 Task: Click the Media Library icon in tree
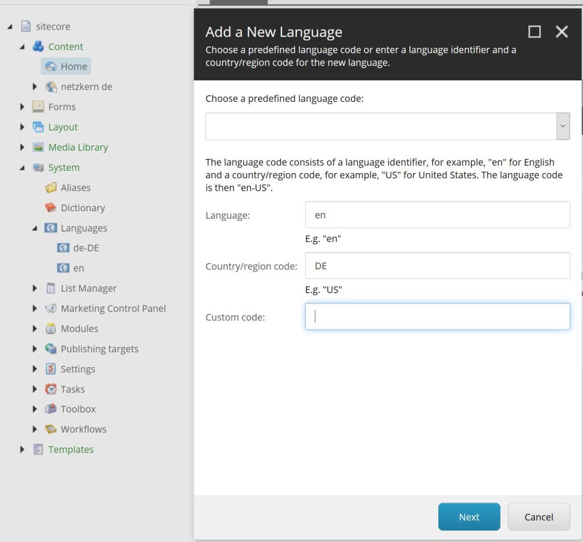click(x=38, y=147)
